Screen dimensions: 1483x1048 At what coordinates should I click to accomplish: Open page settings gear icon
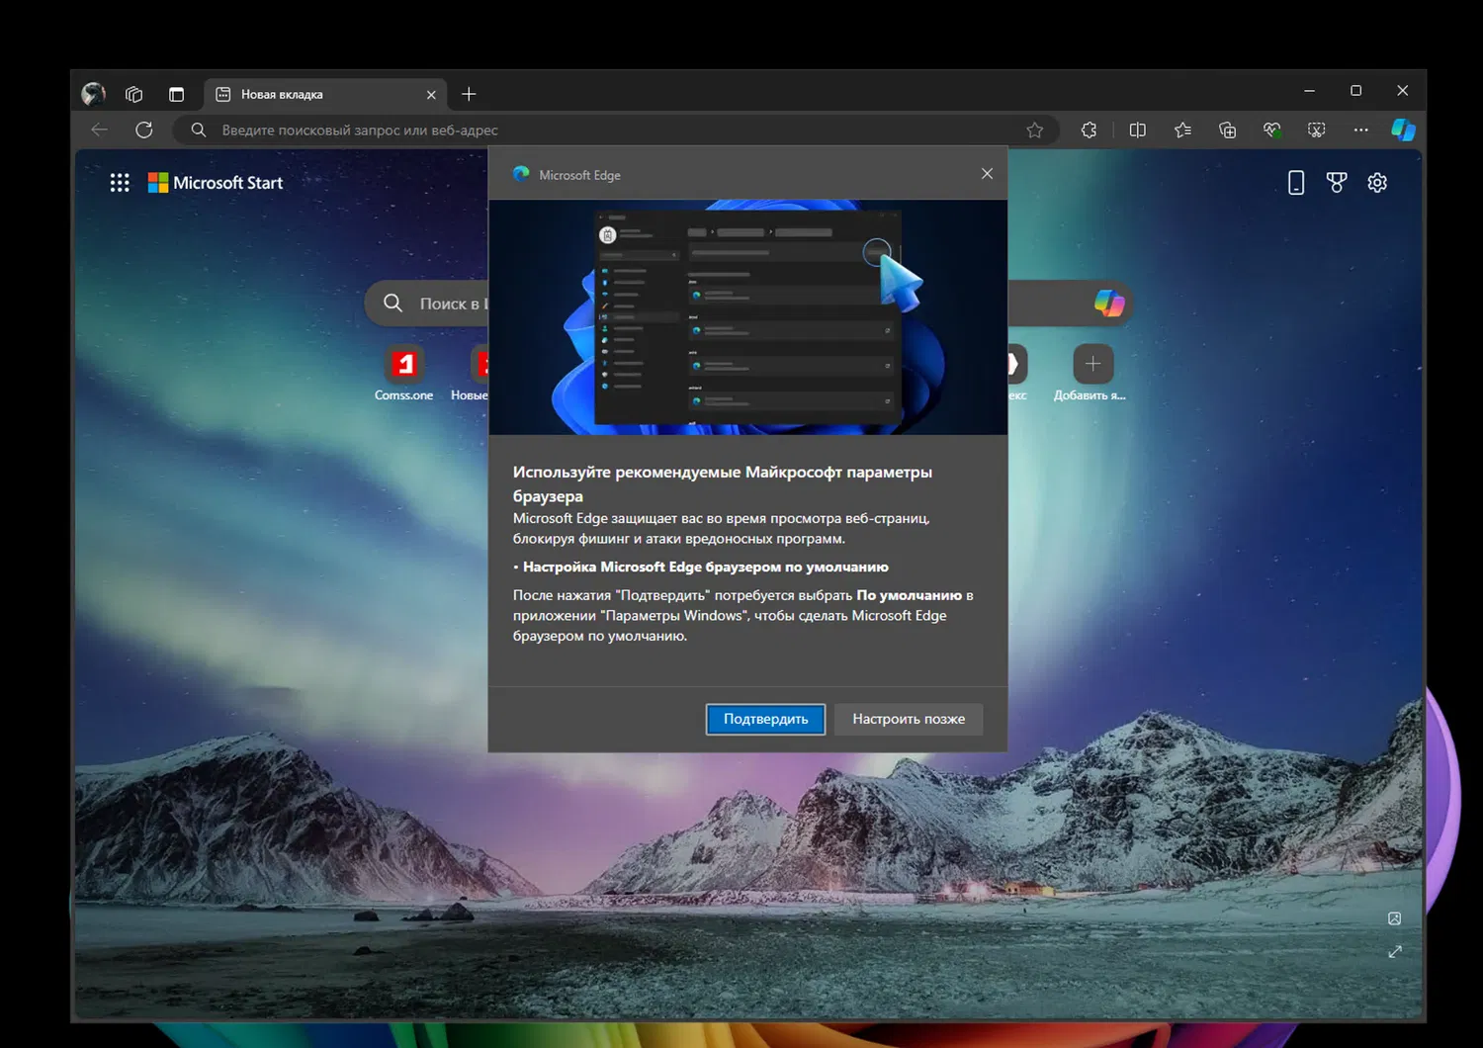coord(1377,183)
